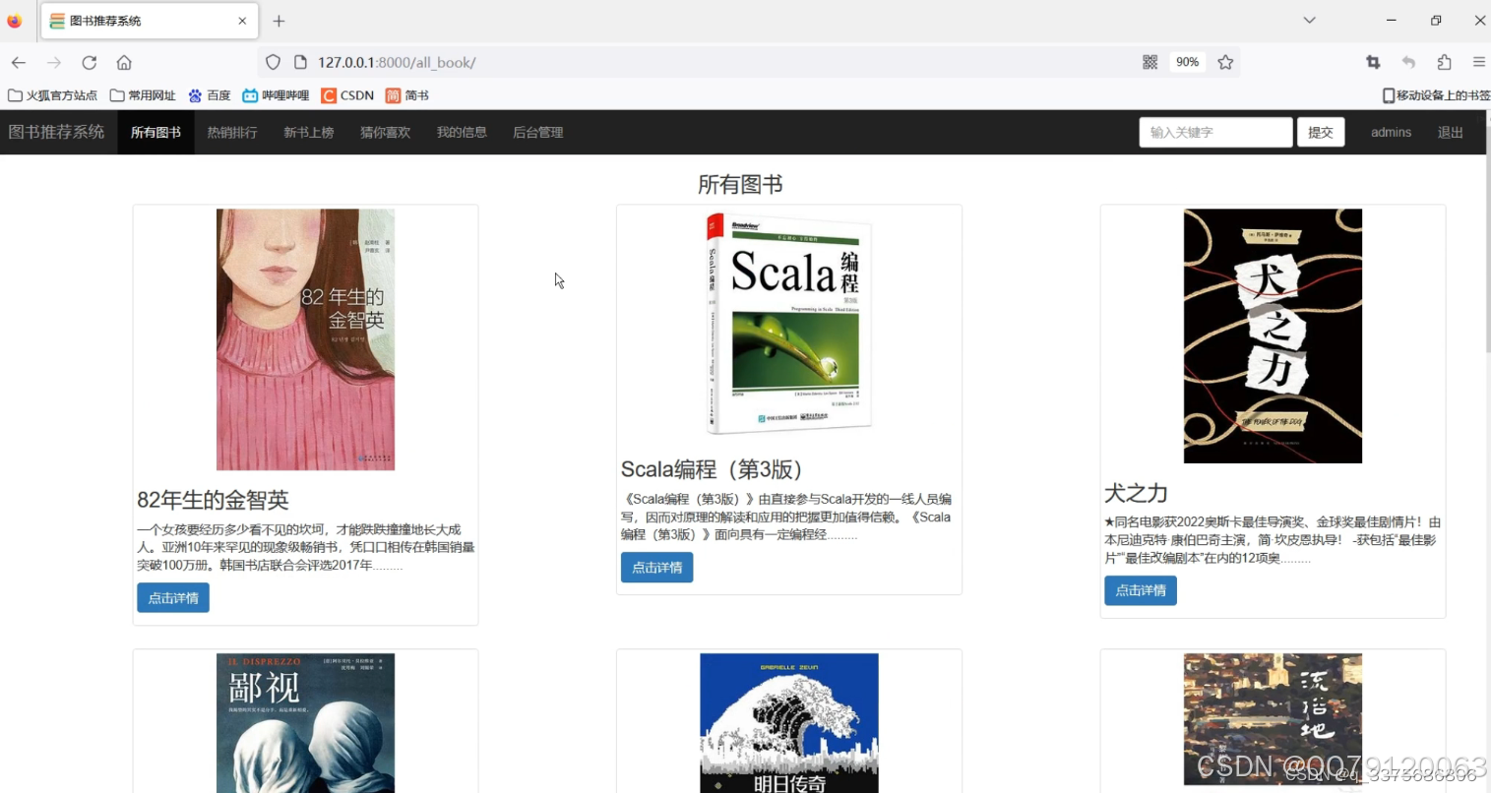Image resolution: width=1491 pixels, height=793 pixels.
Task: Navigate back using the browser back arrow
Action: coord(18,62)
